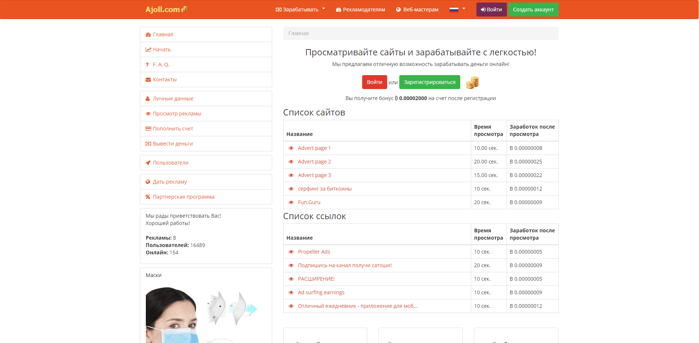Screen dimensions: 699x343
Task: Click the chart icon next to Начать
Action: pos(148,49)
